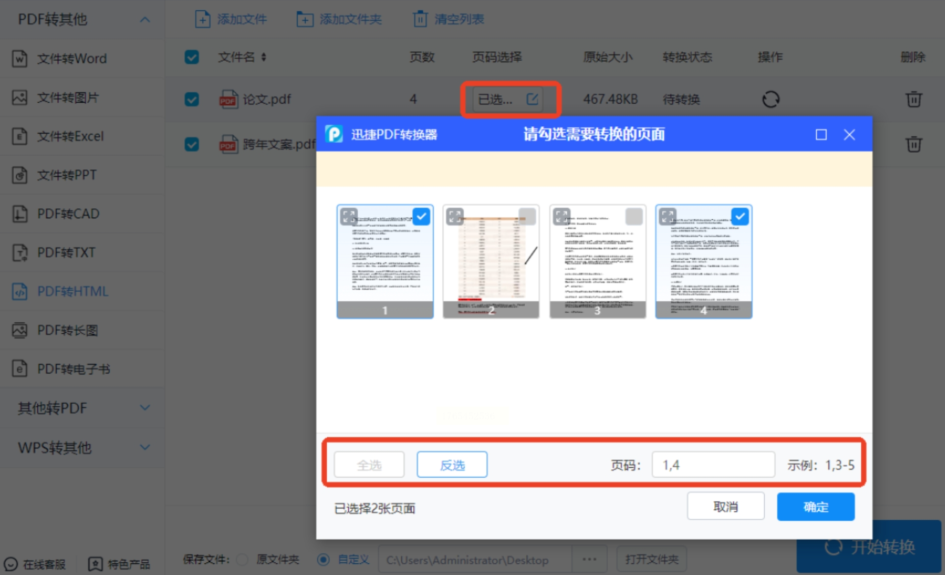Delete 论文.pdf using its trash icon
The width and height of the screenshot is (945, 575).
tap(913, 99)
